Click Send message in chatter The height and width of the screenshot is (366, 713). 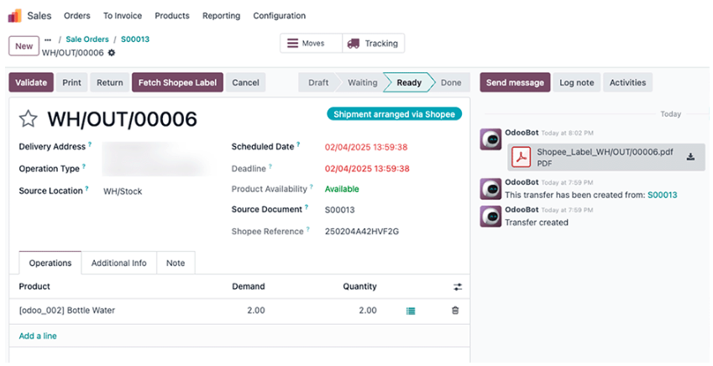515,82
